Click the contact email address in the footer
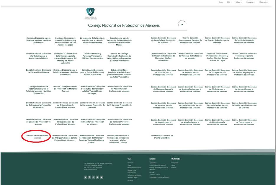This screenshot has width=276, height=185. tap(91, 169)
